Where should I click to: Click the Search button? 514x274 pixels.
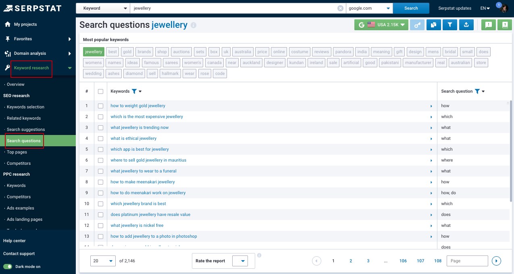coord(411,8)
